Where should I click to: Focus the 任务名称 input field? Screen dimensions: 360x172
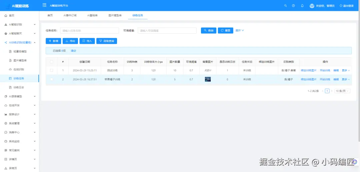tap(90, 31)
